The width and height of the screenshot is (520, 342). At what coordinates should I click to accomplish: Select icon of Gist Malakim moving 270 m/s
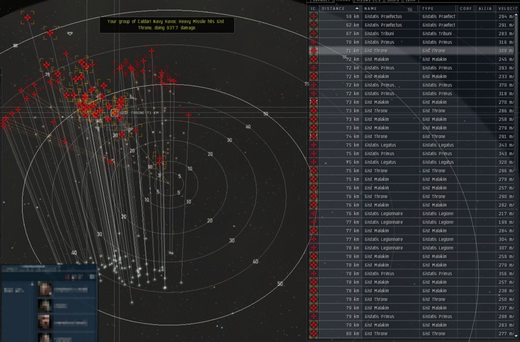pos(313,102)
